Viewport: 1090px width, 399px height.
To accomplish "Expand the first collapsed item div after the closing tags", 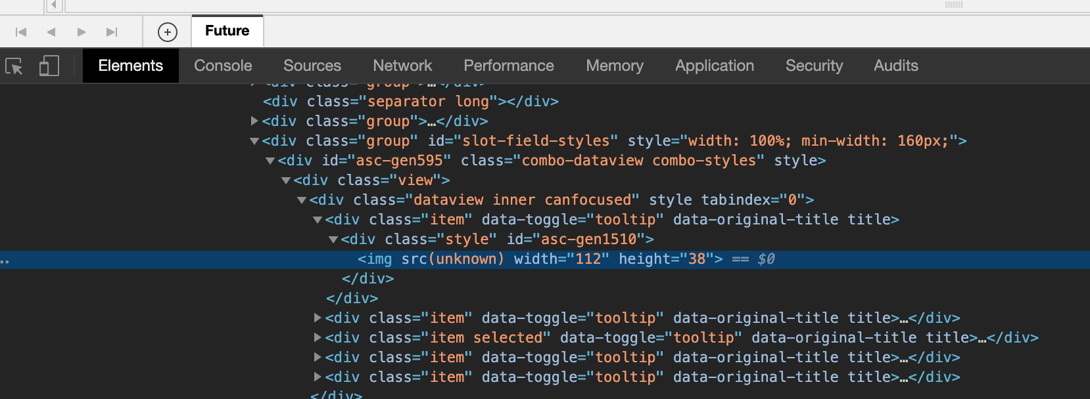I will [x=318, y=318].
